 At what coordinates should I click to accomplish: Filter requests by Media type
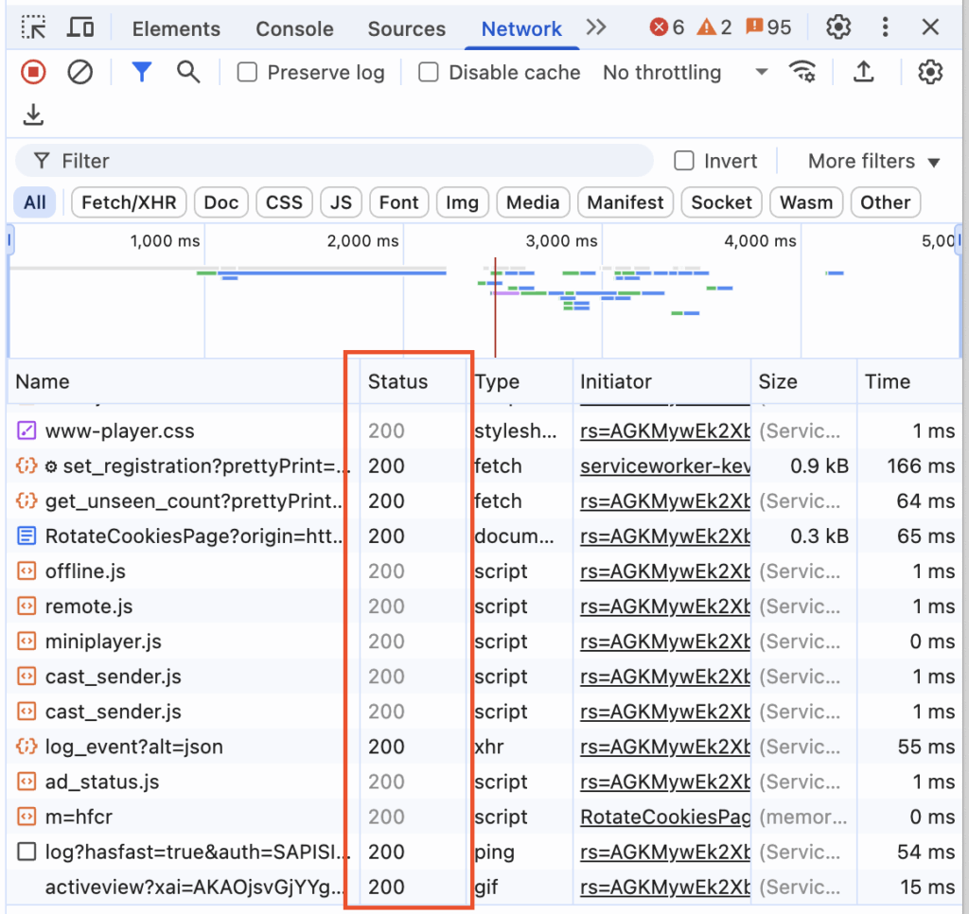click(533, 202)
